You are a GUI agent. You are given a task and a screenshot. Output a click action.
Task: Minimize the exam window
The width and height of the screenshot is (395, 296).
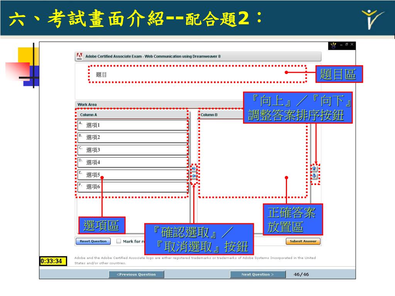(341, 45)
